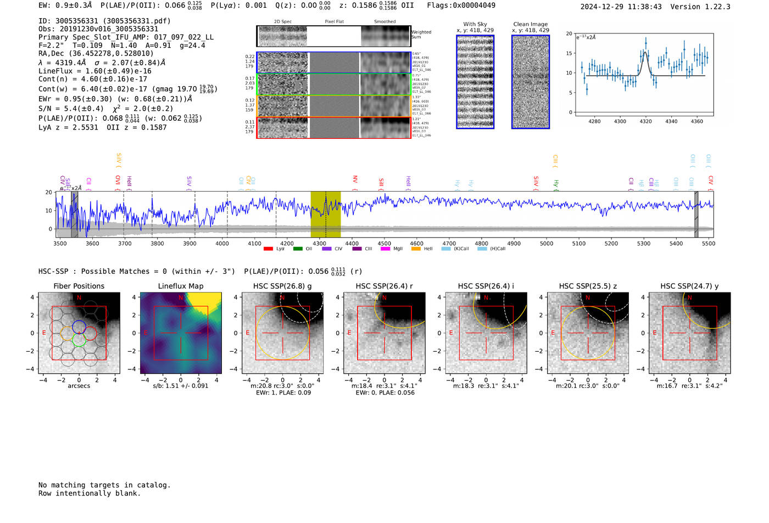Click the orange HeII legend swatch
This screenshot has width=769, height=523.
pyautogui.click(x=416, y=249)
